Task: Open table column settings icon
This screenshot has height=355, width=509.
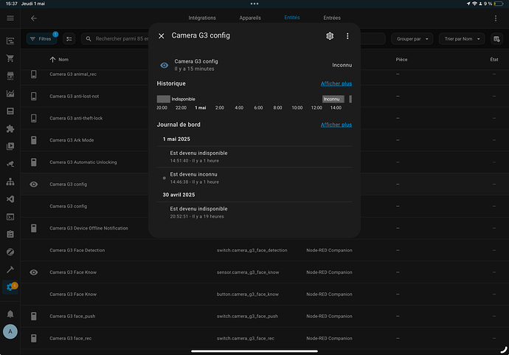Action: (x=496, y=39)
